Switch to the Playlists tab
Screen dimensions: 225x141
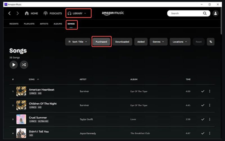29,24
